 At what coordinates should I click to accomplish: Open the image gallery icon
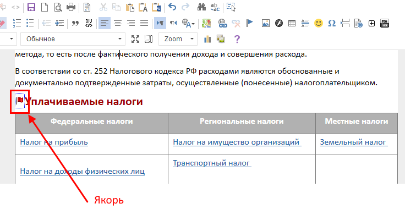click(221, 39)
